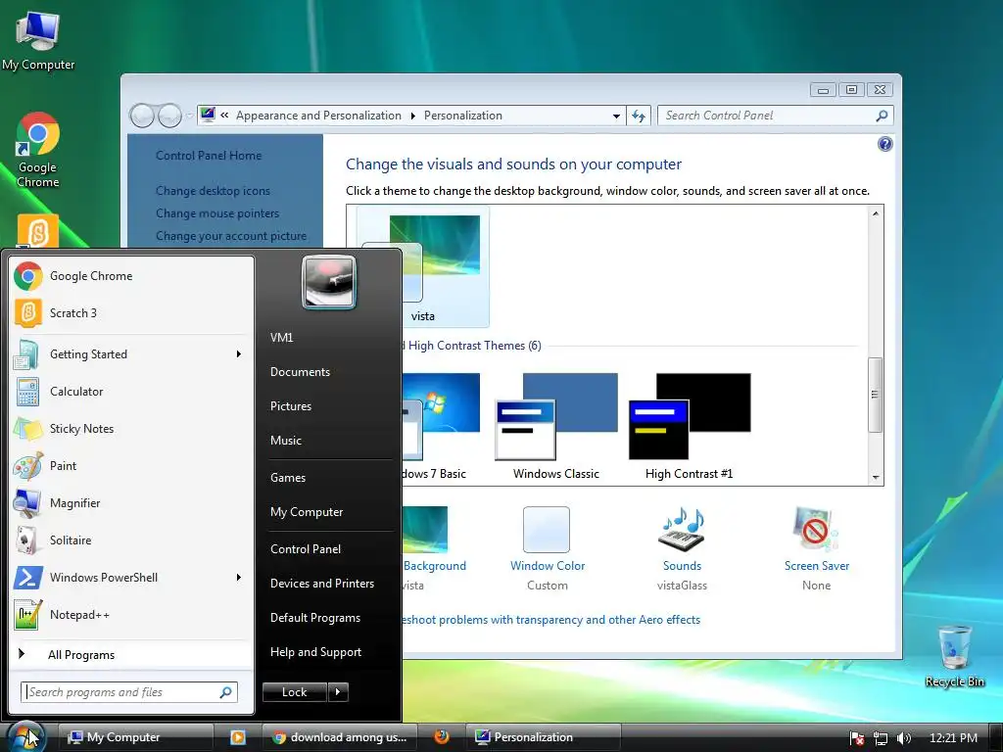Click the theme list scroll up arrow

875,213
